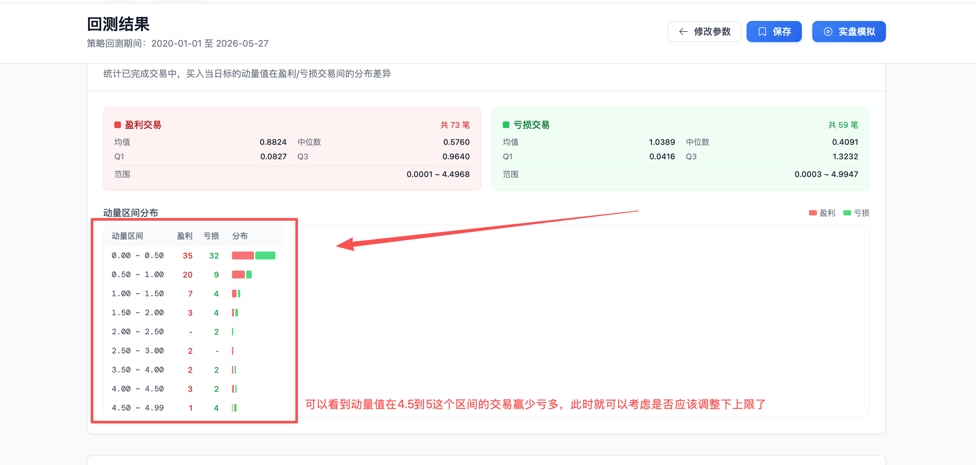976x465 pixels.
Task: Click loss Q1 value 0.0416
Action: [x=662, y=156]
